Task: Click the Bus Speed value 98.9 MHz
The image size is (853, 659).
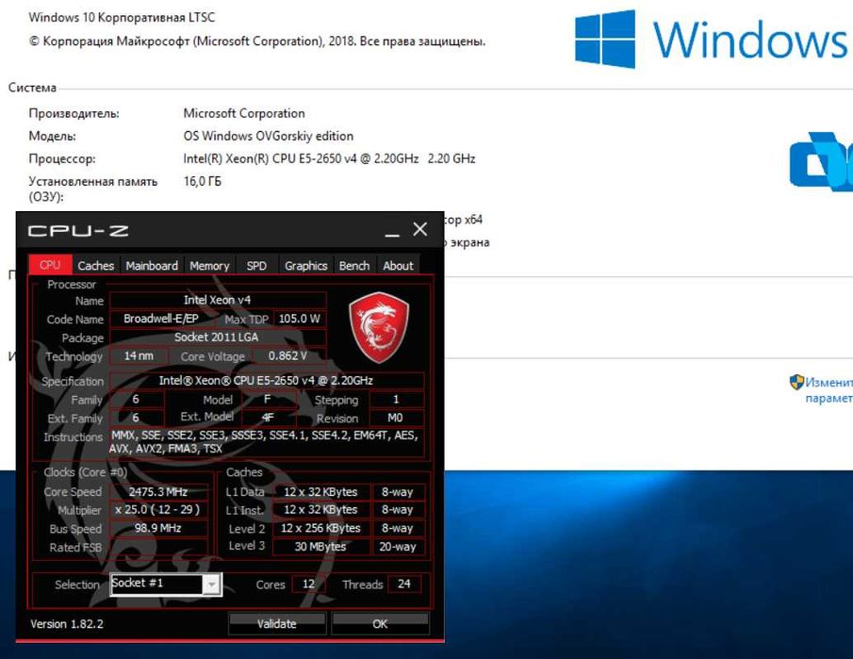Action: click(158, 528)
